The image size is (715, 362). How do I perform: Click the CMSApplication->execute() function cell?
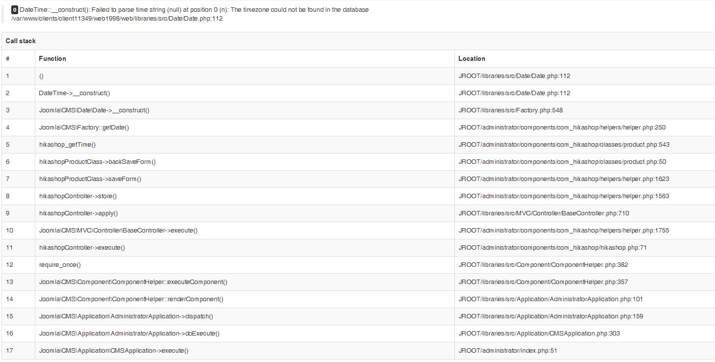(114, 351)
